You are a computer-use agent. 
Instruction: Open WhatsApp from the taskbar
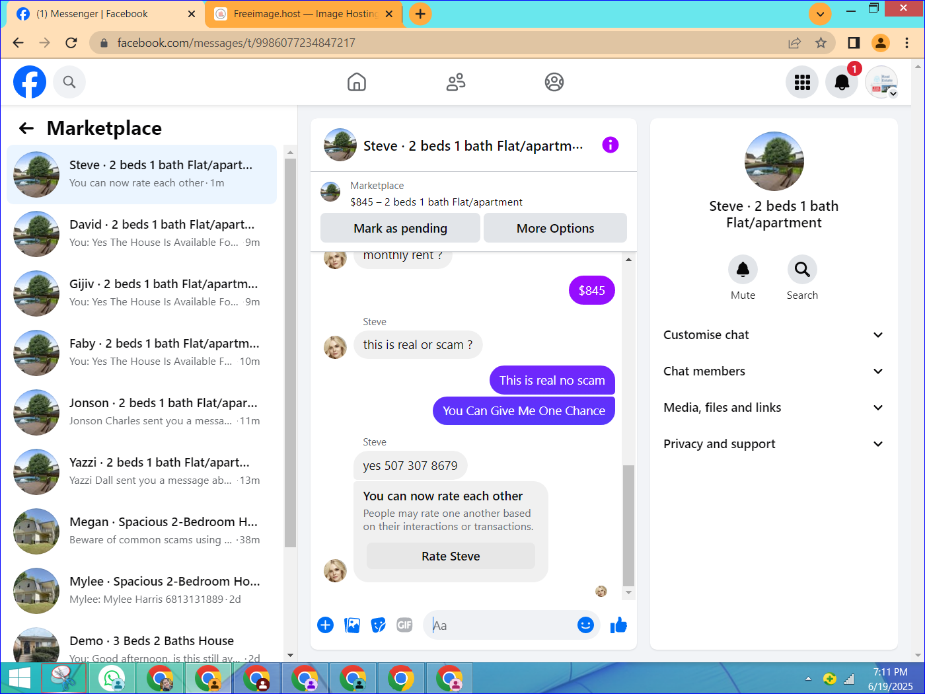pyautogui.click(x=112, y=678)
